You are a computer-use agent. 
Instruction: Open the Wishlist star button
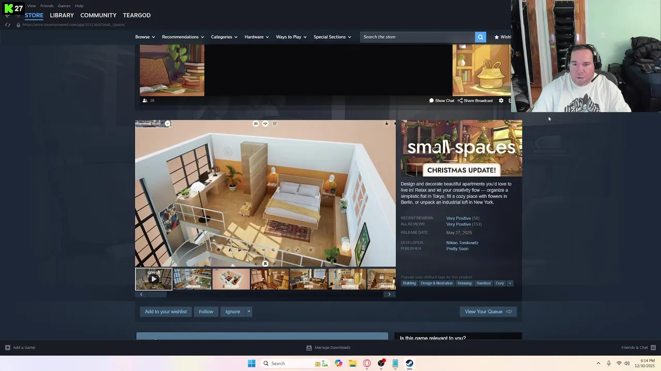[x=502, y=37]
